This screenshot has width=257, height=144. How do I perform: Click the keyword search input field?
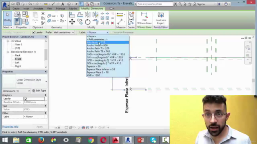tap(155, 4)
